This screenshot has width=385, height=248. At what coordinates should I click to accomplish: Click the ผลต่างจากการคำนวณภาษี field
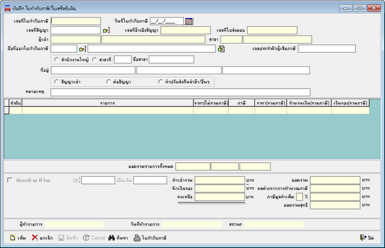point(335,188)
